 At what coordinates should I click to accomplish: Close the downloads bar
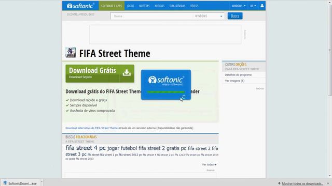pos(328,183)
